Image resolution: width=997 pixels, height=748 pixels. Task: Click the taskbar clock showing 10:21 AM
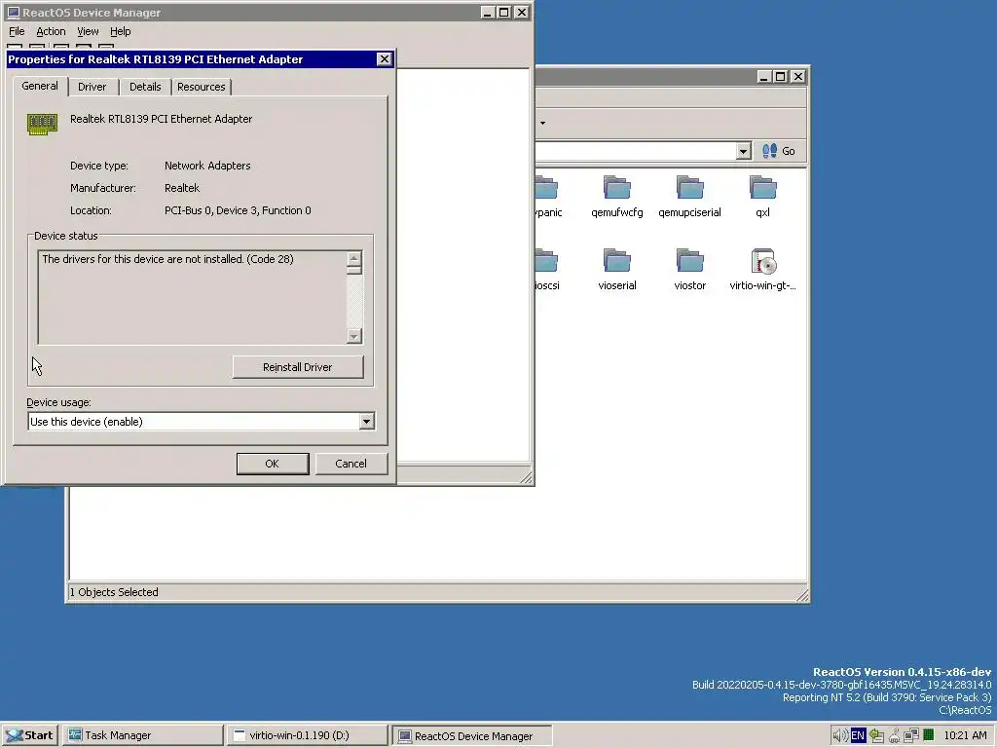click(965, 735)
